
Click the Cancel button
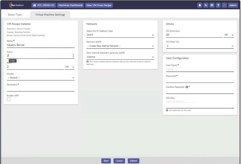coord(119,161)
